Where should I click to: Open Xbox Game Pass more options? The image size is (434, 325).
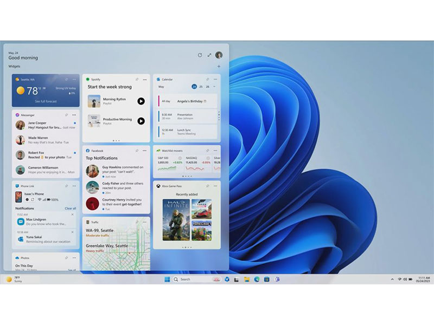pyautogui.click(x=215, y=186)
